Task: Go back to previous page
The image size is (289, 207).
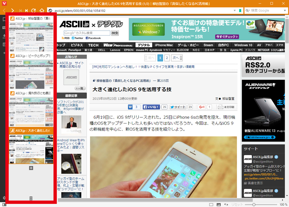Action: click(x=4, y=10)
